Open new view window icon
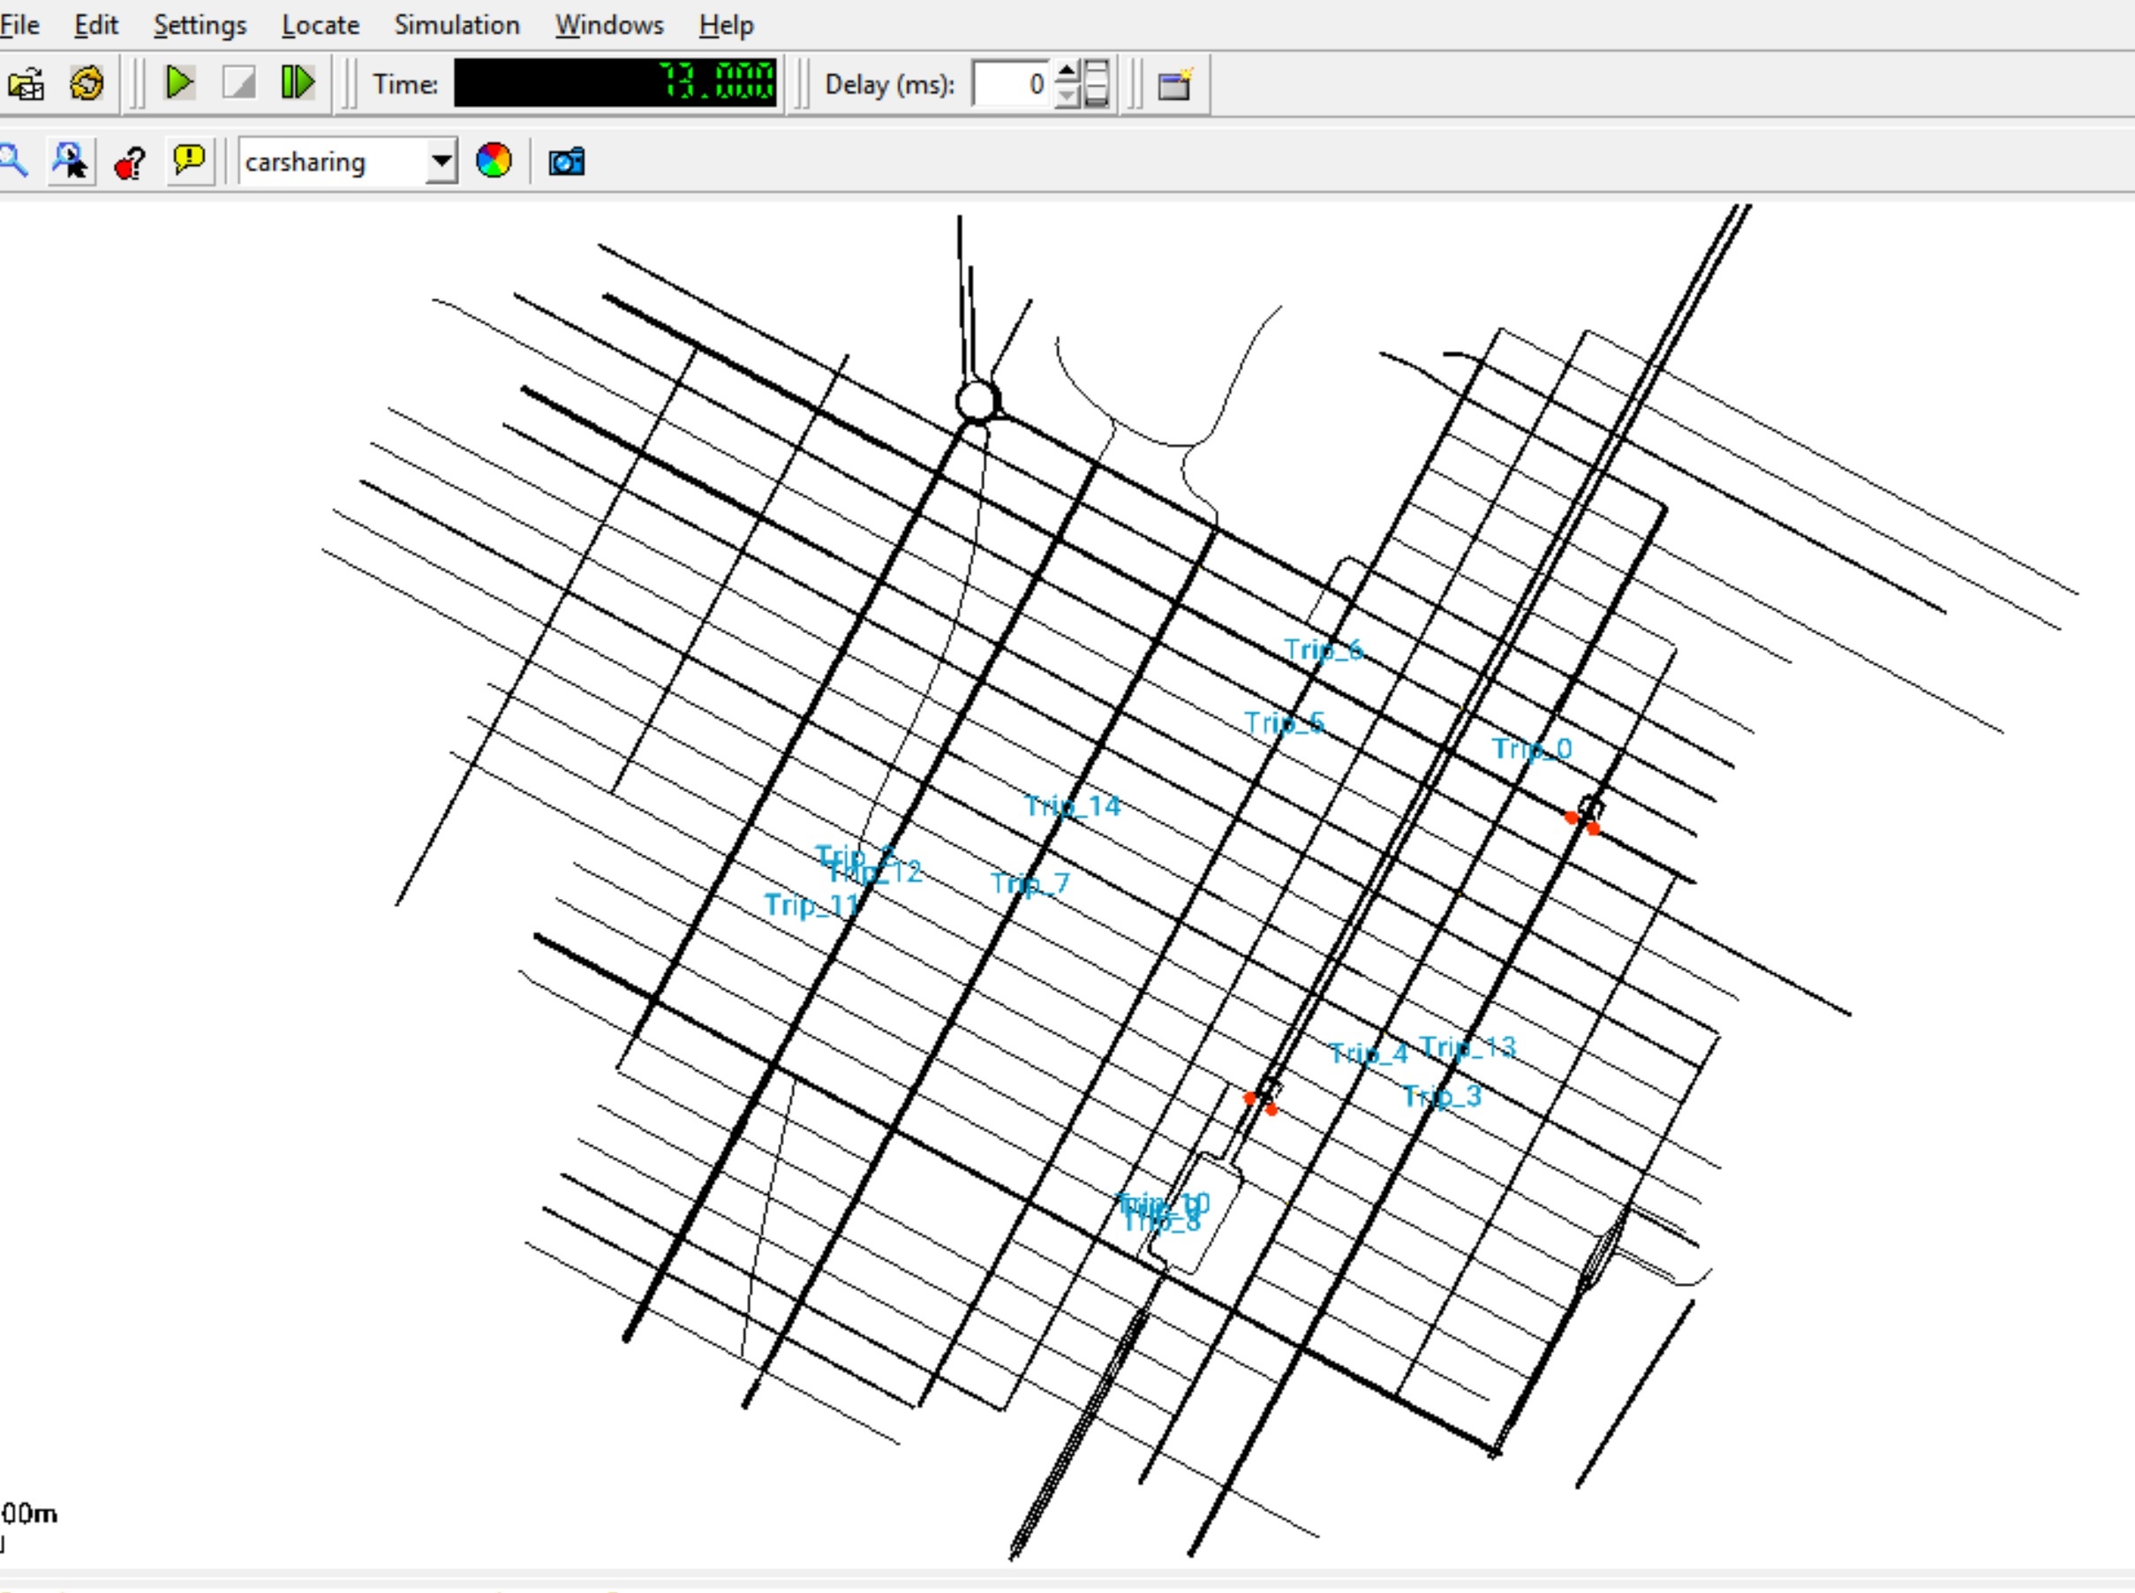 point(1175,85)
